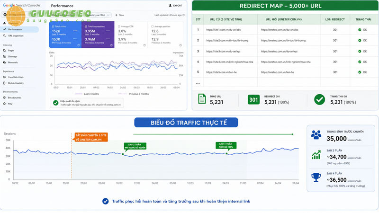Viewport: 379px width, 213px height.
Task: Uncheck the Total clicks checkbox
Action: (53, 27)
